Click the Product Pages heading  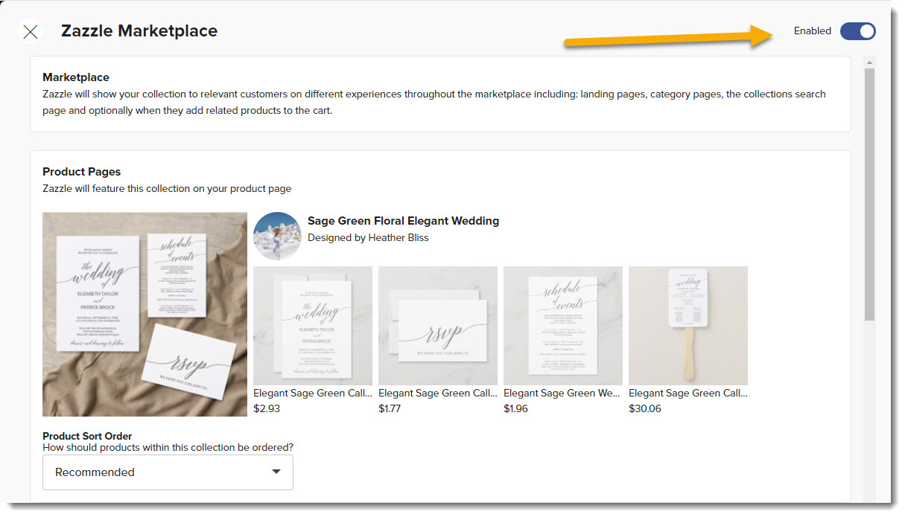pyautogui.click(x=81, y=172)
